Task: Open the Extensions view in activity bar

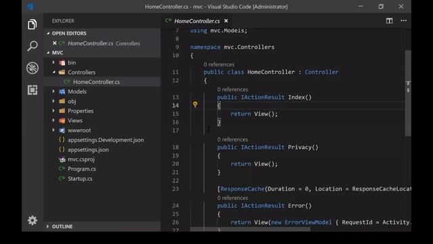Action: pyautogui.click(x=32, y=90)
